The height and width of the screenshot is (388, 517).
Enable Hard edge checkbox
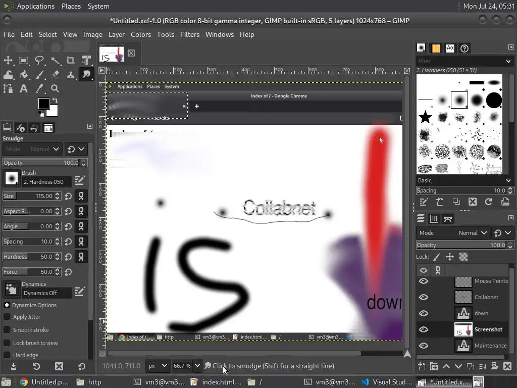(7, 355)
